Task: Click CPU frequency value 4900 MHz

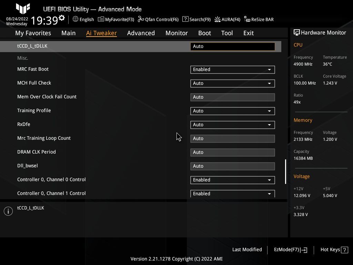Action: pos(303,64)
